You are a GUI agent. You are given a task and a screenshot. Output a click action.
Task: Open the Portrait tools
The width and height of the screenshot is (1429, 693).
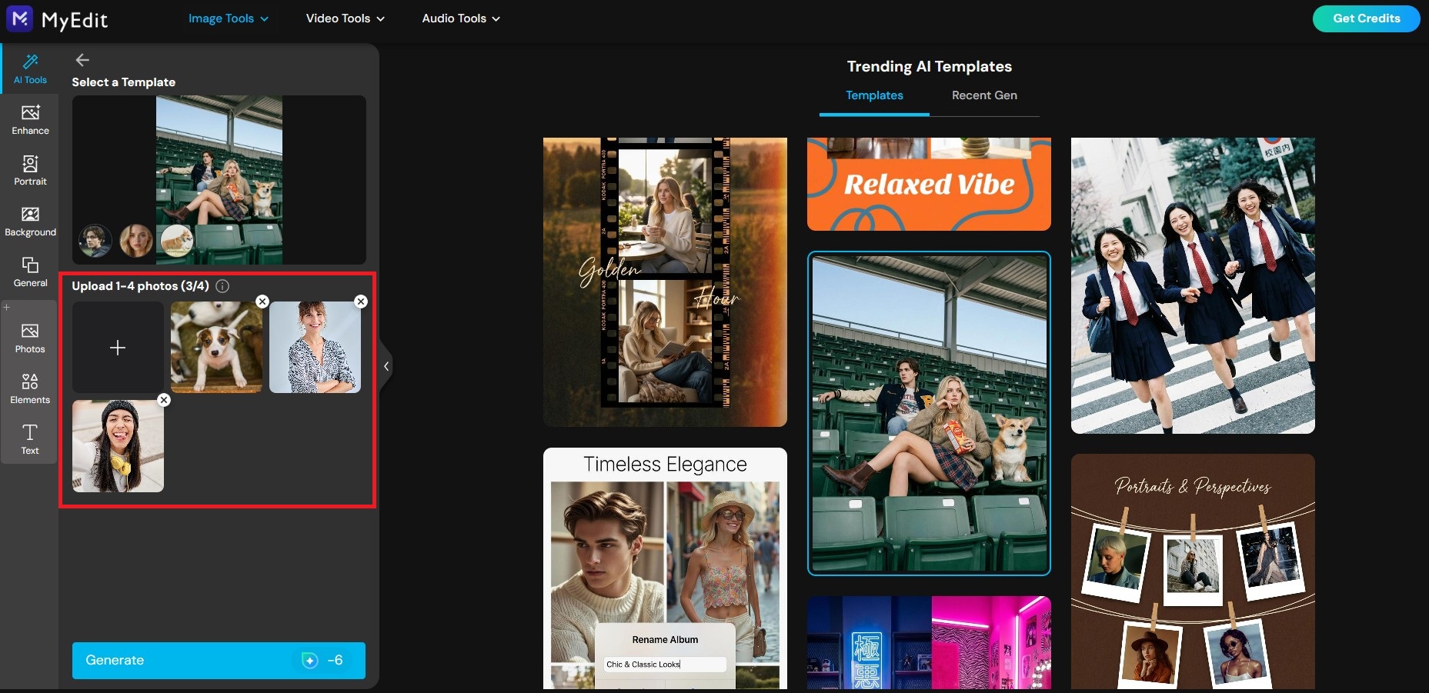tap(30, 171)
